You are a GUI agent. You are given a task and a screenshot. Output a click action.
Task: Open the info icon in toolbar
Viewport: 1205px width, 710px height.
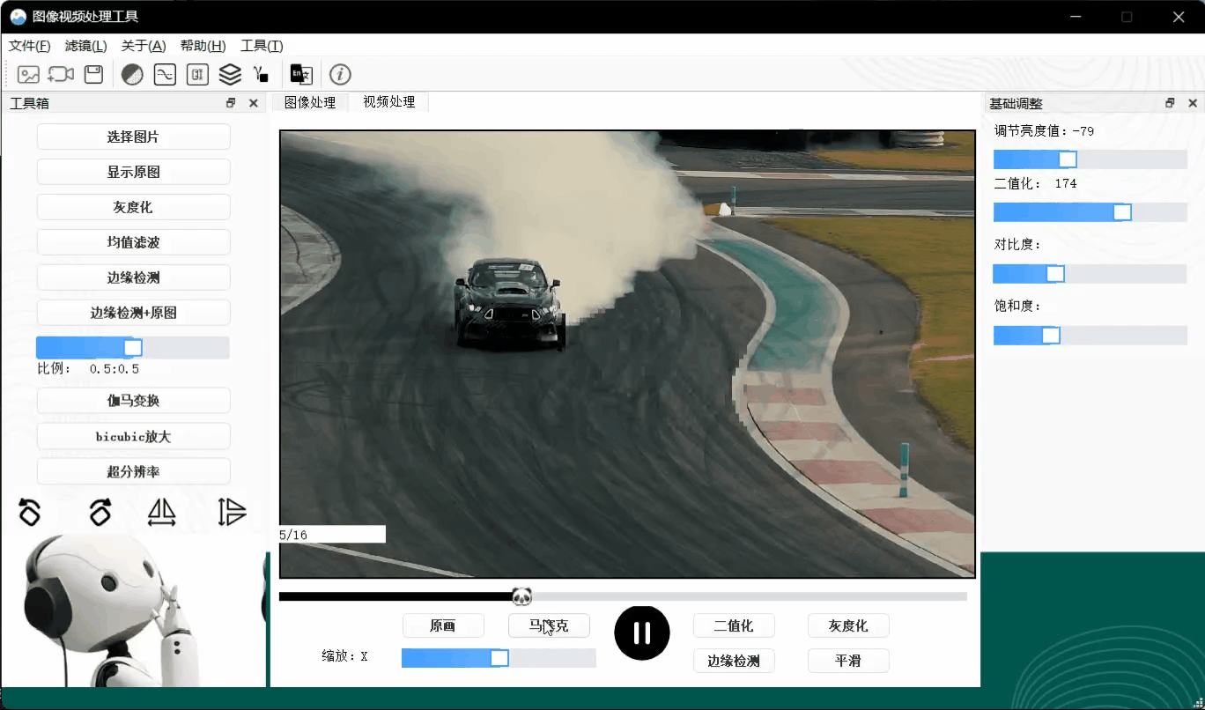340,75
